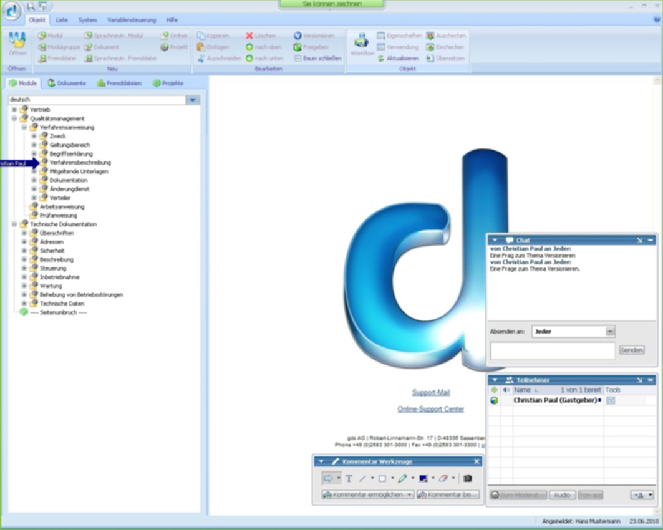Switch to the Fremddateien tab

click(119, 84)
